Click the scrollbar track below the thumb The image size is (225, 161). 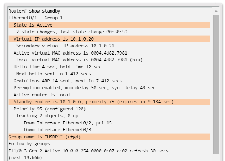[x=216, y=157]
